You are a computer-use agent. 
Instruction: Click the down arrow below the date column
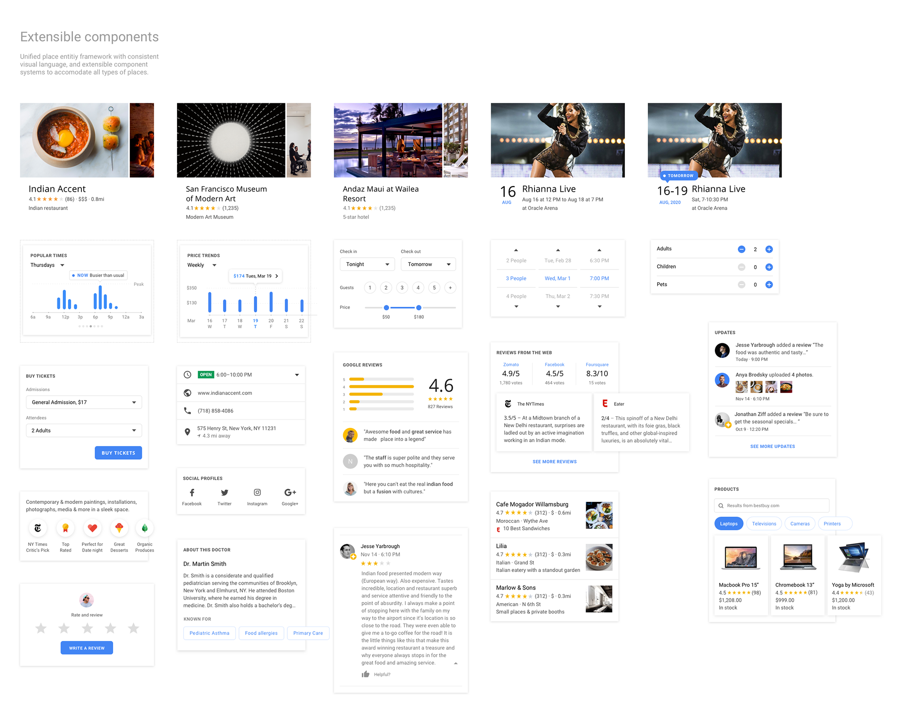[x=558, y=306]
